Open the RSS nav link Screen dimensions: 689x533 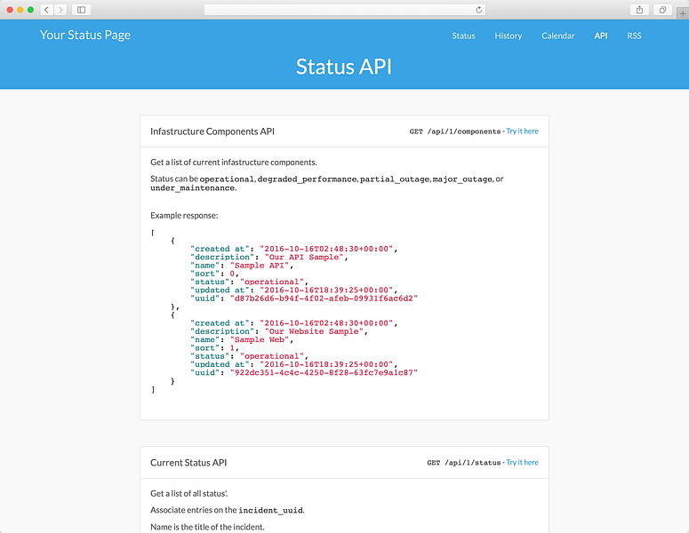click(x=634, y=36)
